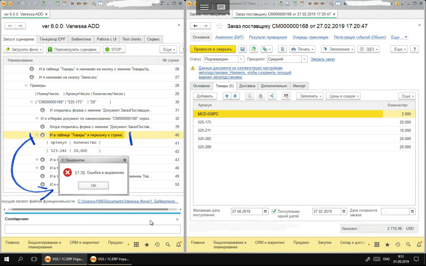426x266 pixels.
Task: Switch to Доставка tab
Action: pos(247,86)
